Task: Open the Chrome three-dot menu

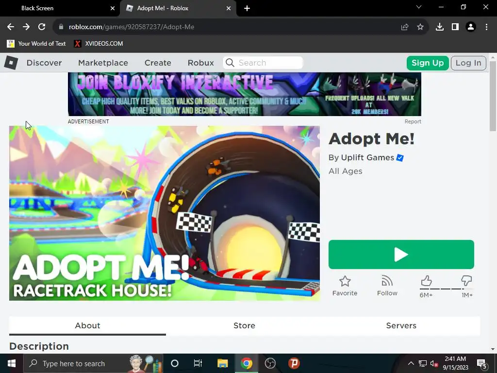Action: tap(486, 27)
